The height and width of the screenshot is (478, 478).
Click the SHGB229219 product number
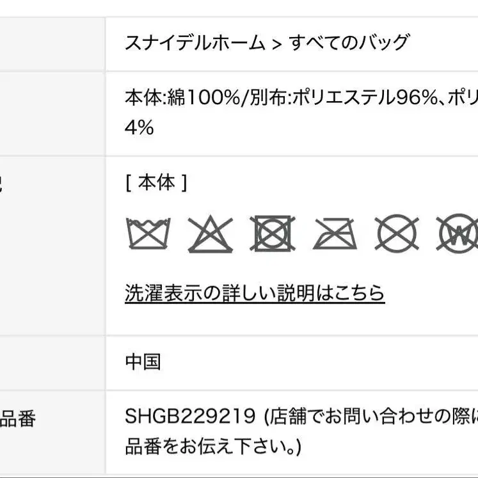pos(190,417)
